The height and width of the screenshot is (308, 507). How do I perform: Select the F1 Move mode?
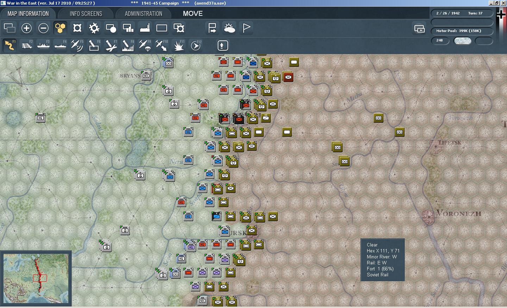pyautogui.click(x=10, y=45)
